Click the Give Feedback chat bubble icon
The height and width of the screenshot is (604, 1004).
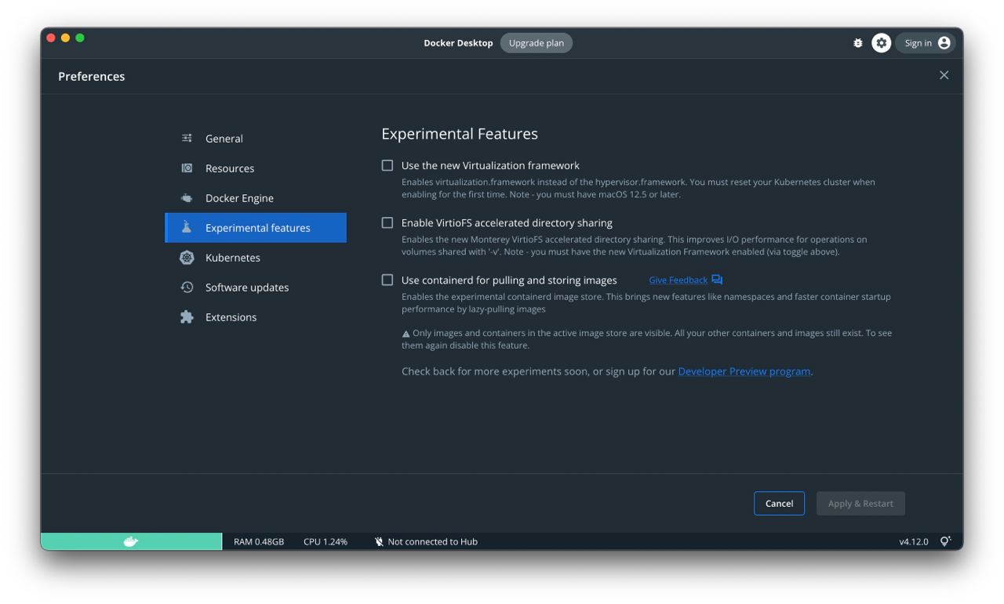(717, 280)
